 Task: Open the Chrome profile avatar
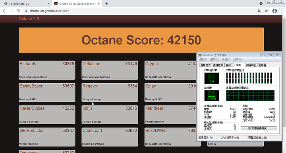point(274,11)
